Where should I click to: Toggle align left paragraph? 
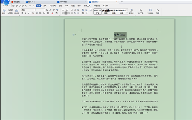pyautogui.click(x=63, y=13)
